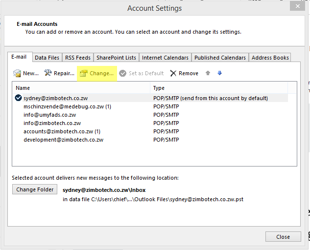Move account up with up arrow
Viewport: 310px width, 250px height.
tap(208, 73)
